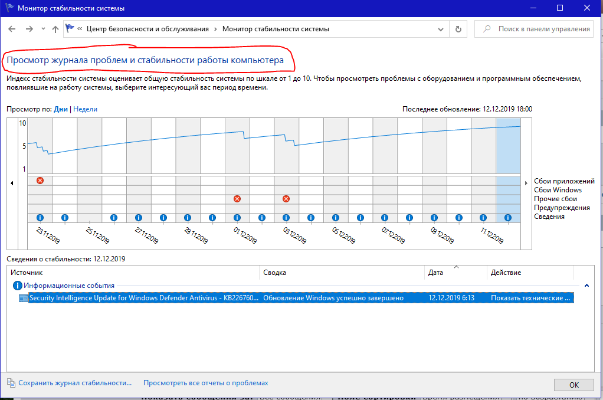The image size is (603, 400).
Task: Click info icon for 11.12.2019
Action: pyautogui.click(x=483, y=218)
